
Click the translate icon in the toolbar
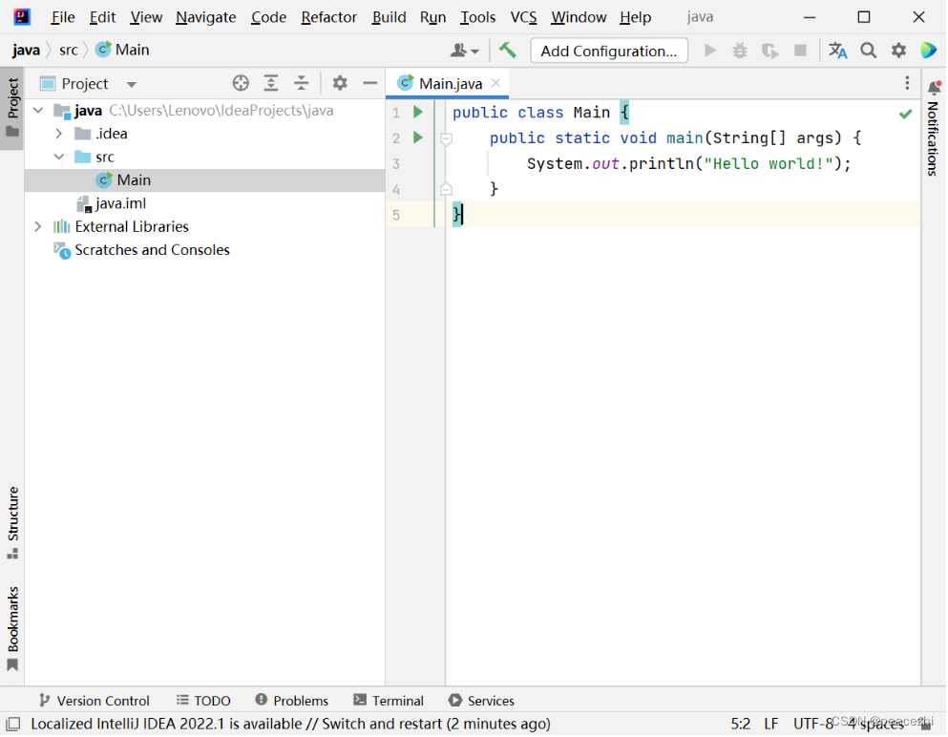[837, 51]
